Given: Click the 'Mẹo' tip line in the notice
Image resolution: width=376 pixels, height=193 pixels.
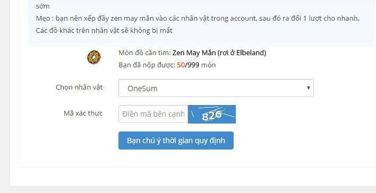Looking at the screenshot, I should pos(198,19).
